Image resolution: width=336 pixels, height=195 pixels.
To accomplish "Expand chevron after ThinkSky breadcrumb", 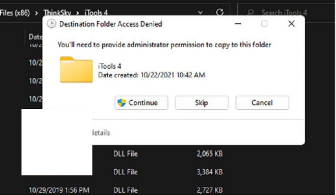I will pyautogui.click(x=78, y=13).
